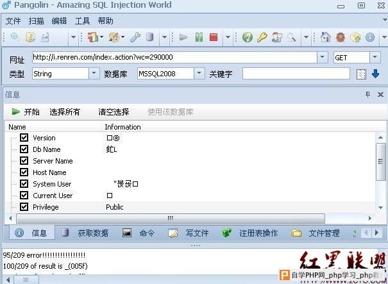
Task: Switch to the 写文件 tab
Action: 189,233
